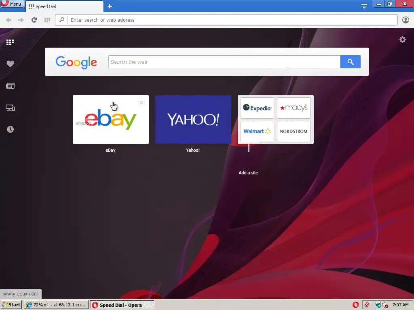Open News icon in sidebar
414x310 pixels.
click(10, 86)
